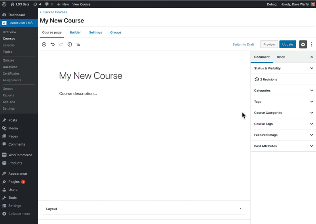Open the Posts menu item
Viewport: 316px width, 224px height.
tap(19, 120)
